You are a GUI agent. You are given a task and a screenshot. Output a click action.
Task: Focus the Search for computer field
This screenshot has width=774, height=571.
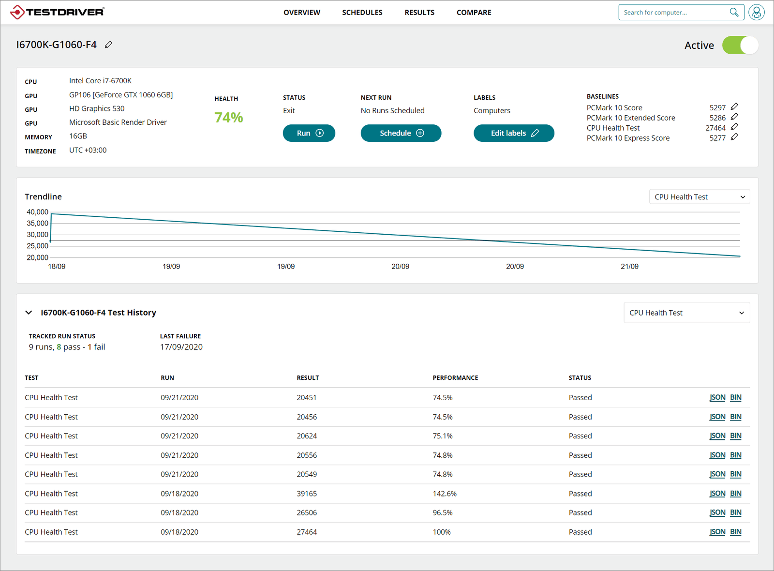coord(674,12)
